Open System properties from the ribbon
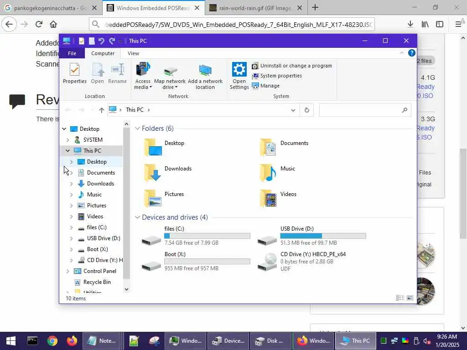Viewport: 467px width, 350px height. point(277,76)
